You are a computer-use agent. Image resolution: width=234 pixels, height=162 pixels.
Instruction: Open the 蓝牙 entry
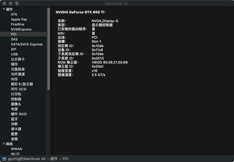tap(14, 119)
